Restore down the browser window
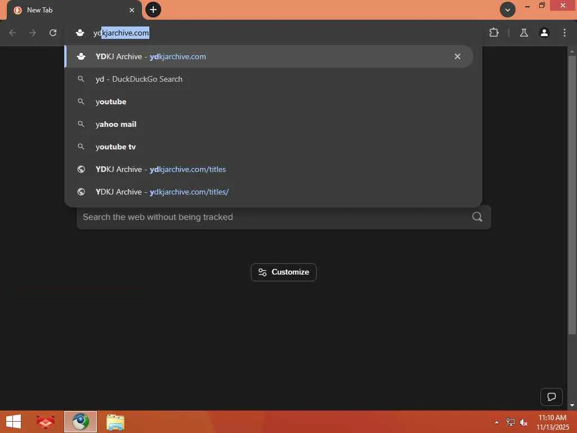The image size is (577, 433). pyautogui.click(x=542, y=6)
